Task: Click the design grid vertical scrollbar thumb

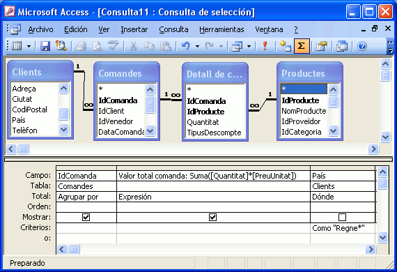Action: 382,183
